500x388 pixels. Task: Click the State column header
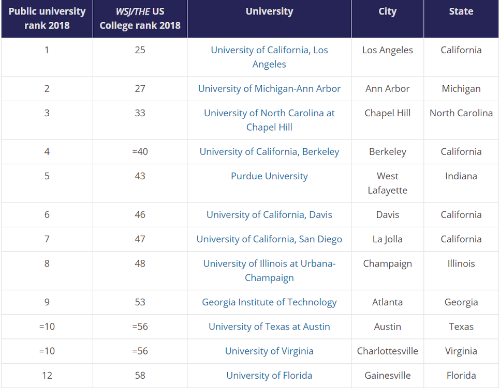click(x=461, y=11)
